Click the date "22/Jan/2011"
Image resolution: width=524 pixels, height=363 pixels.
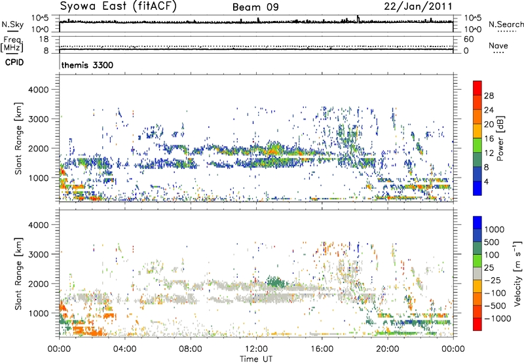click(x=418, y=7)
